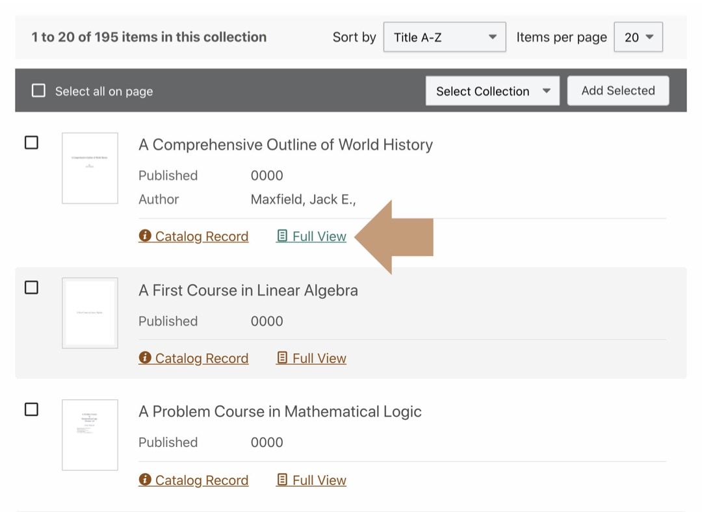702x512 pixels.
Task: Open the Items per page dropdown
Action: pyautogui.click(x=638, y=37)
